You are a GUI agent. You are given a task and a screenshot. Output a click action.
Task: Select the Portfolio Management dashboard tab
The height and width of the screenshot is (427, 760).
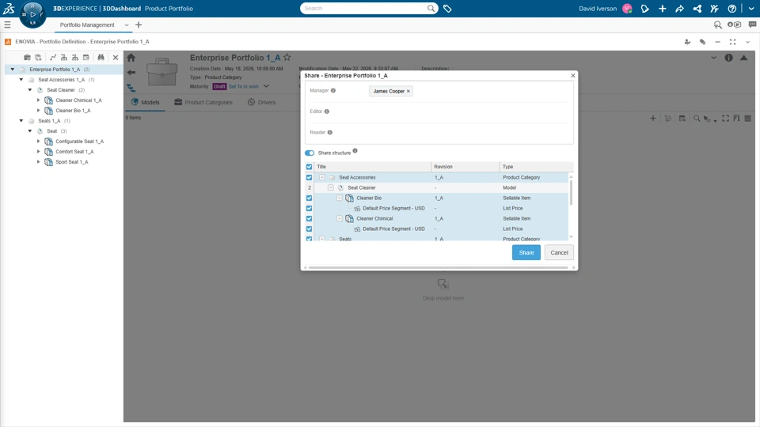click(x=87, y=25)
